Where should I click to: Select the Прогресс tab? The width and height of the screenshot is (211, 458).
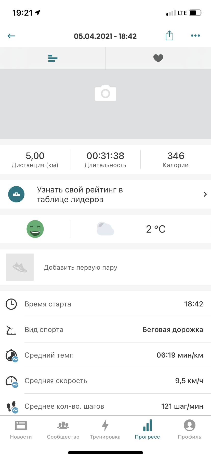tap(148, 430)
